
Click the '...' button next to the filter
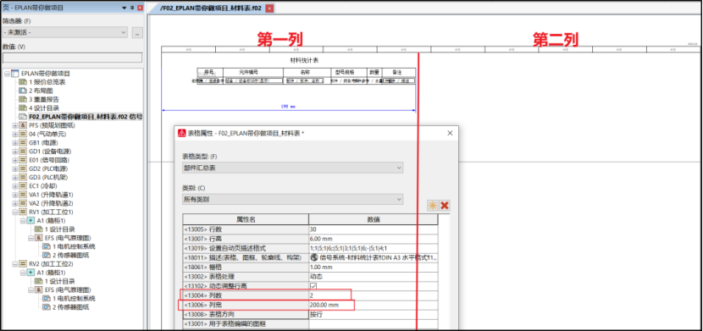coord(137,32)
